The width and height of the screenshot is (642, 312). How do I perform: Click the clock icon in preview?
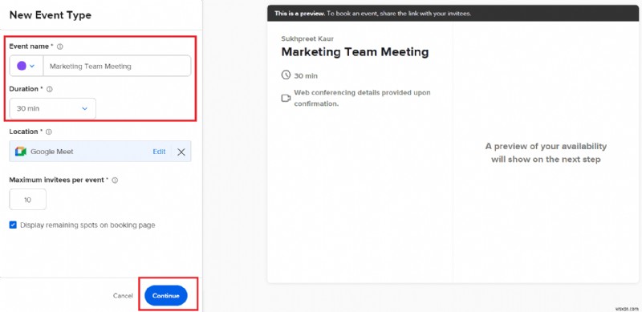click(286, 75)
